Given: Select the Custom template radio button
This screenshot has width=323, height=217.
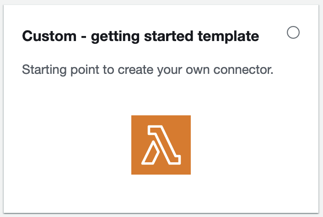Looking at the screenshot, I should 293,32.
